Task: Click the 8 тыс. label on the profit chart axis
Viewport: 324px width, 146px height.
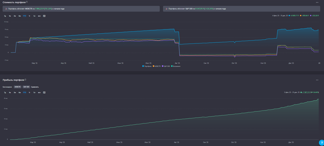Action: tap(6, 98)
